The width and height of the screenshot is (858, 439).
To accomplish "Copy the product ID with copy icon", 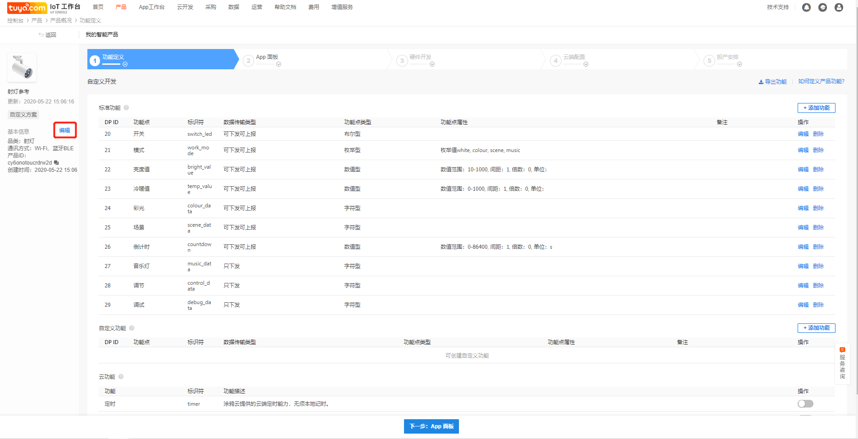I will tap(56, 163).
